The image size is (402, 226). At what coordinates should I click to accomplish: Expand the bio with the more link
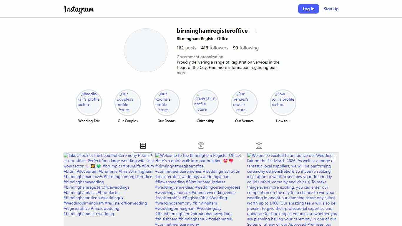coord(181,73)
